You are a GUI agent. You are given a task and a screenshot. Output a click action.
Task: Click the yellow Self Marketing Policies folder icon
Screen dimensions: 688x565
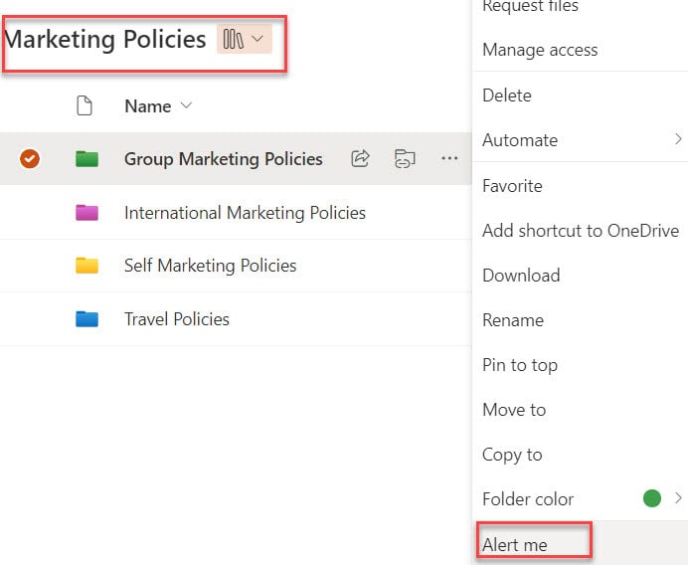click(x=86, y=266)
